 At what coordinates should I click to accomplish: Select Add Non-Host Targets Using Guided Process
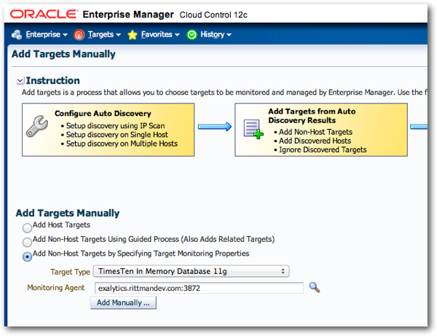(27, 242)
